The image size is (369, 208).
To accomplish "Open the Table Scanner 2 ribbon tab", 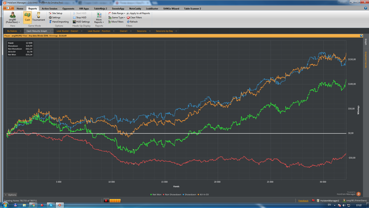I will pyautogui.click(x=192, y=8).
